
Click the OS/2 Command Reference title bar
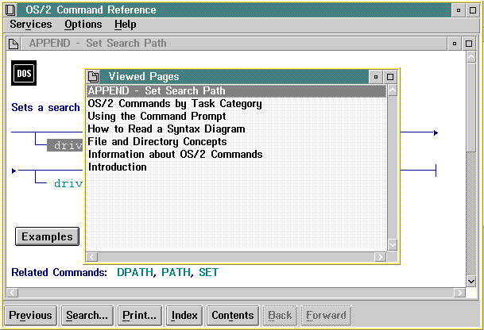point(234,10)
